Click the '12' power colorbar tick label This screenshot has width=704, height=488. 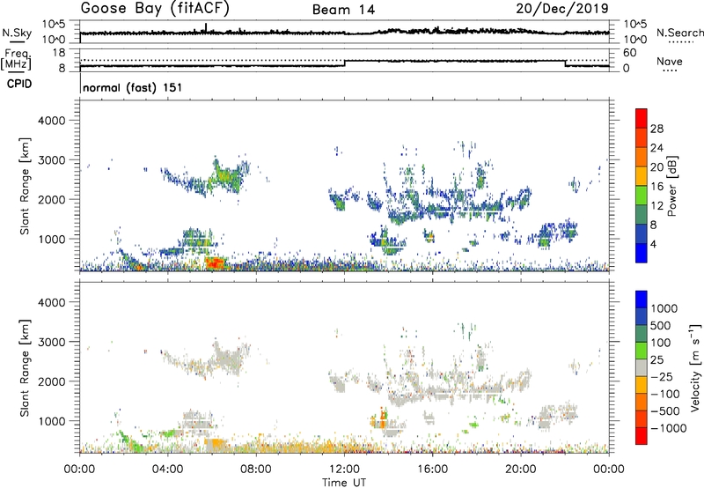click(x=656, y=206)
